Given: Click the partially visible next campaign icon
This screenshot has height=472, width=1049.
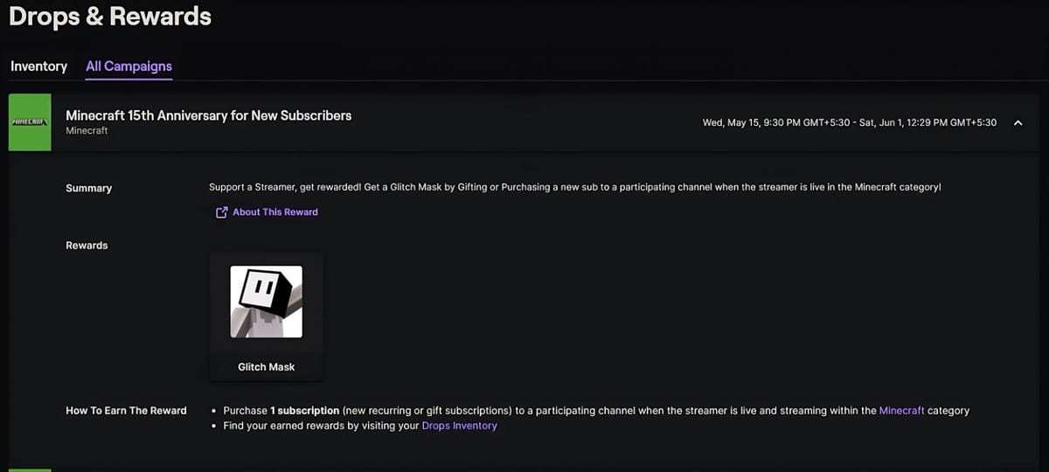Looking at the screenshot, I should [x=30, y=469].
